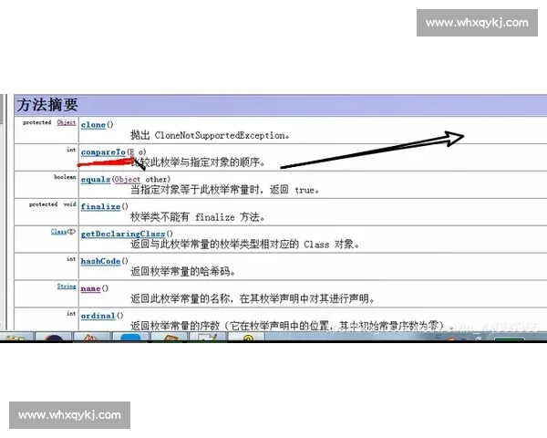This screenshot has height=438, width=547.
Task: Click the description '当指定对象等于此枚举常量时，返回 true。'
Action: 225,190
